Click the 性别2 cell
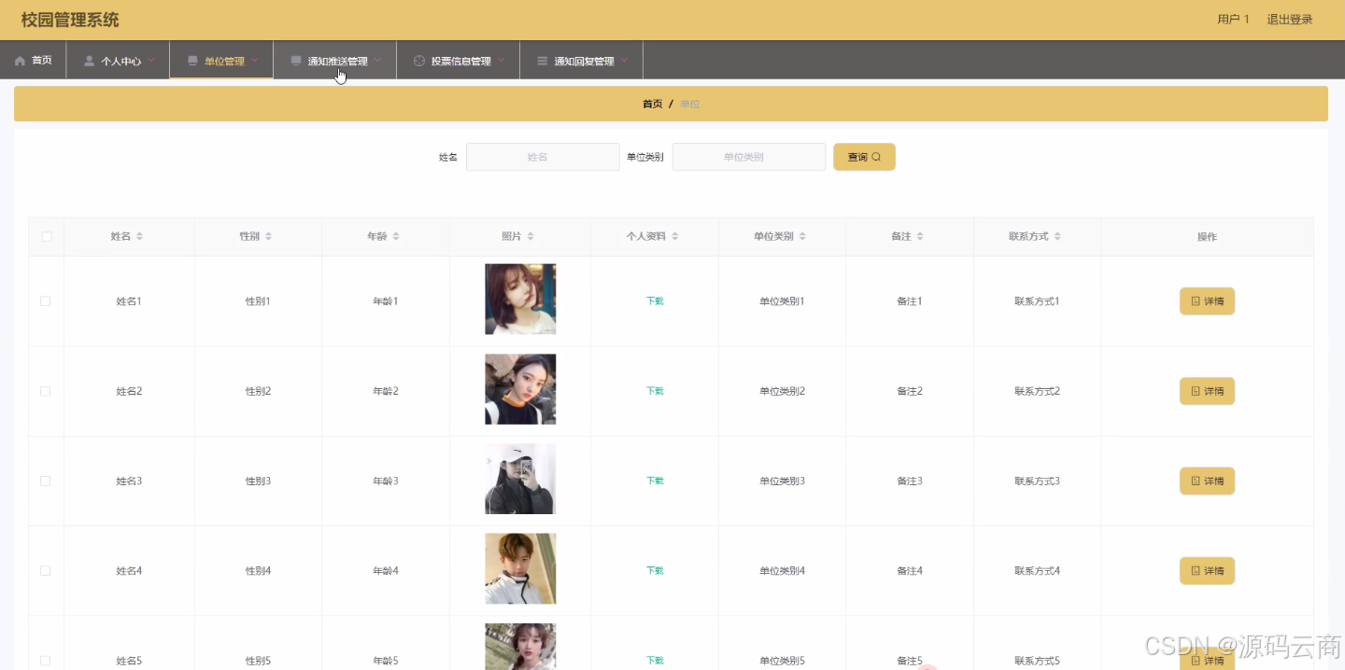Screen dimensions: 1345x670 click(x=258, y=391)
